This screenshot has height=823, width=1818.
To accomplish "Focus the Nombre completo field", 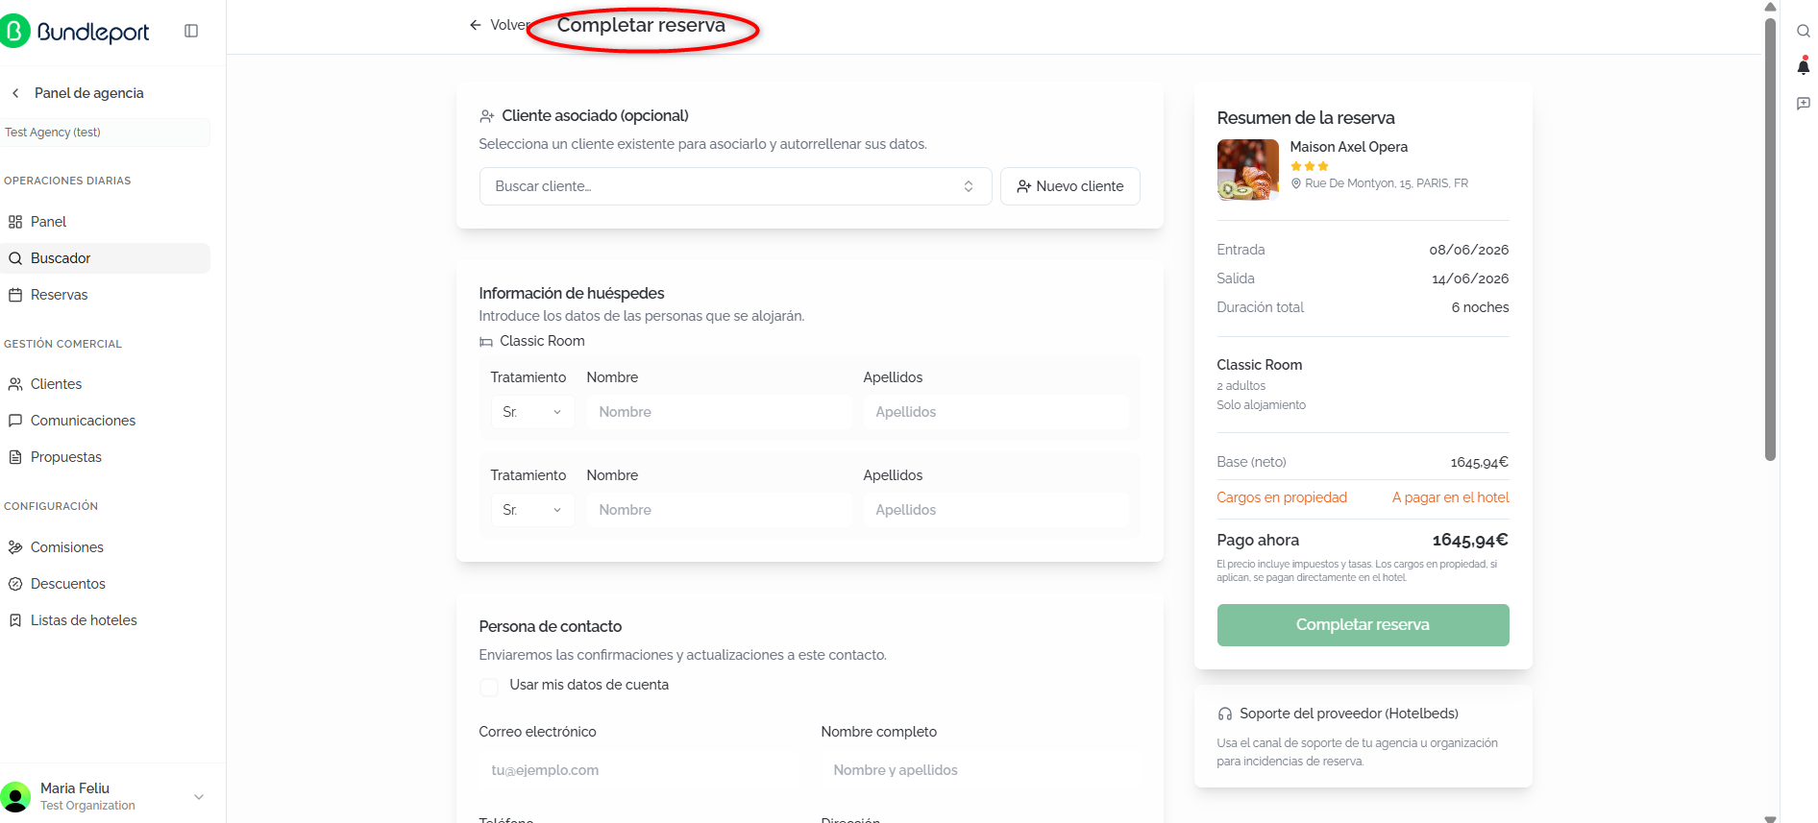I will [981, 770].
